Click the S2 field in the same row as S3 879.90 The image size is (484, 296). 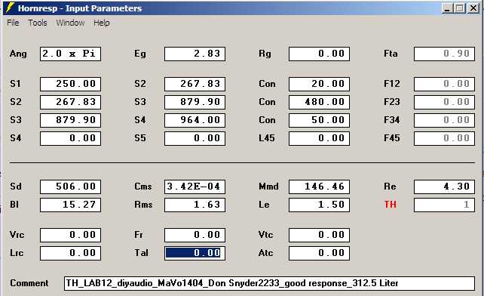coord(70,102)
